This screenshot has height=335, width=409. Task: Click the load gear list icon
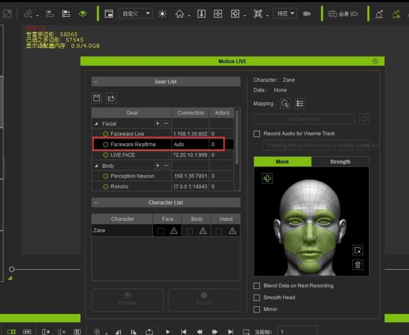tap(111, 98)
